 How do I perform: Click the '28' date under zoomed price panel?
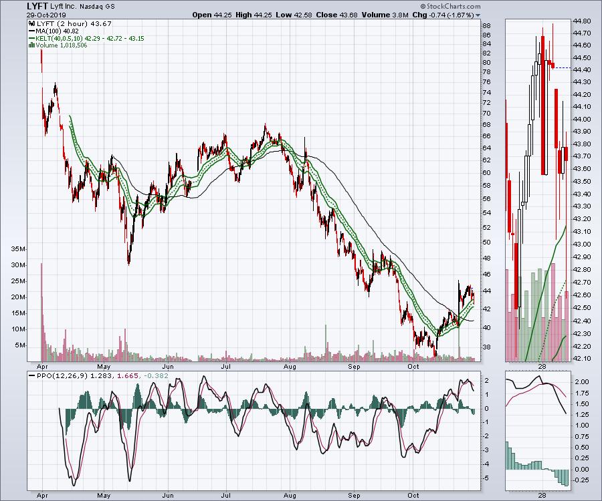[542, 367]
